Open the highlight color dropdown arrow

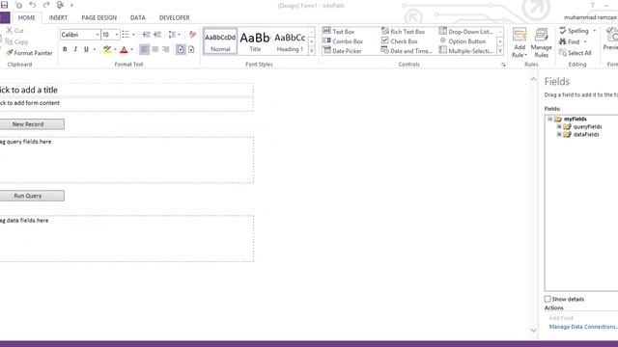click(x=115, y=49)
